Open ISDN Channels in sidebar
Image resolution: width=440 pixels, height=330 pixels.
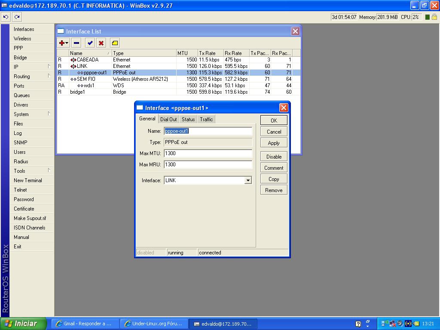point(32,228)
